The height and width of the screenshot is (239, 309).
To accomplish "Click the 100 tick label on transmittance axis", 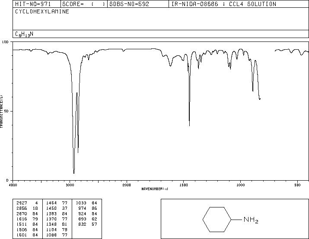I will pos(5,42).
